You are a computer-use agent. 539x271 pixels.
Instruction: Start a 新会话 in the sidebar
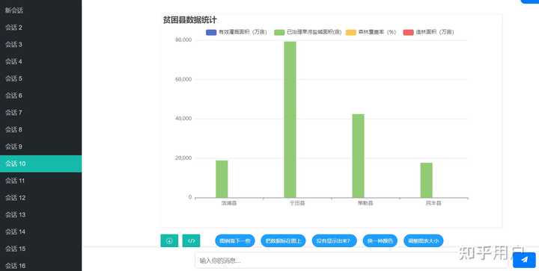pyautogui.click(x=40, y=10)
